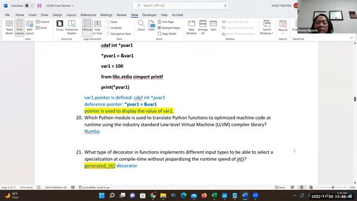Viewport: 357px width, 201px height.
Task: Click Accessibility status in status bar
Action: click(94, 188)
